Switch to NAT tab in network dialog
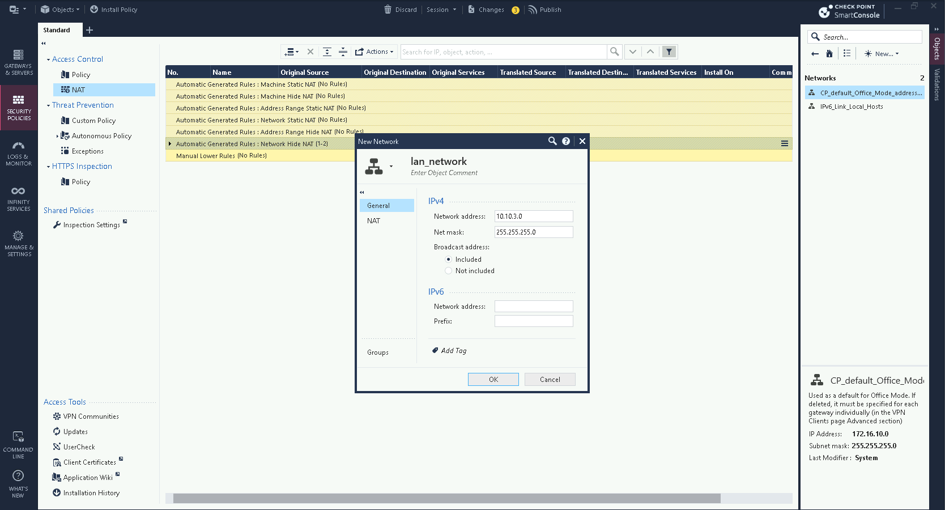945x510 pixels. [x=374, y=221]
